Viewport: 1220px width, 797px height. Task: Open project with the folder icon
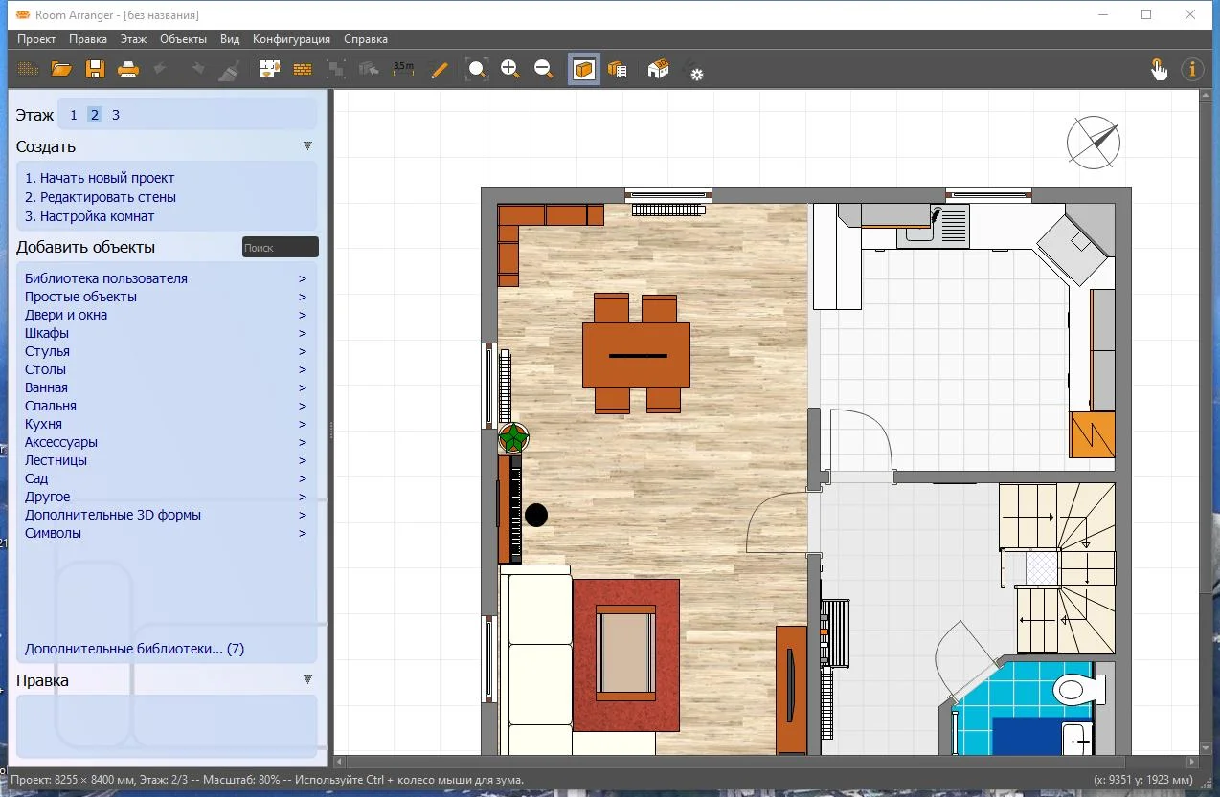pyautogui.click(x=61, y=69)
